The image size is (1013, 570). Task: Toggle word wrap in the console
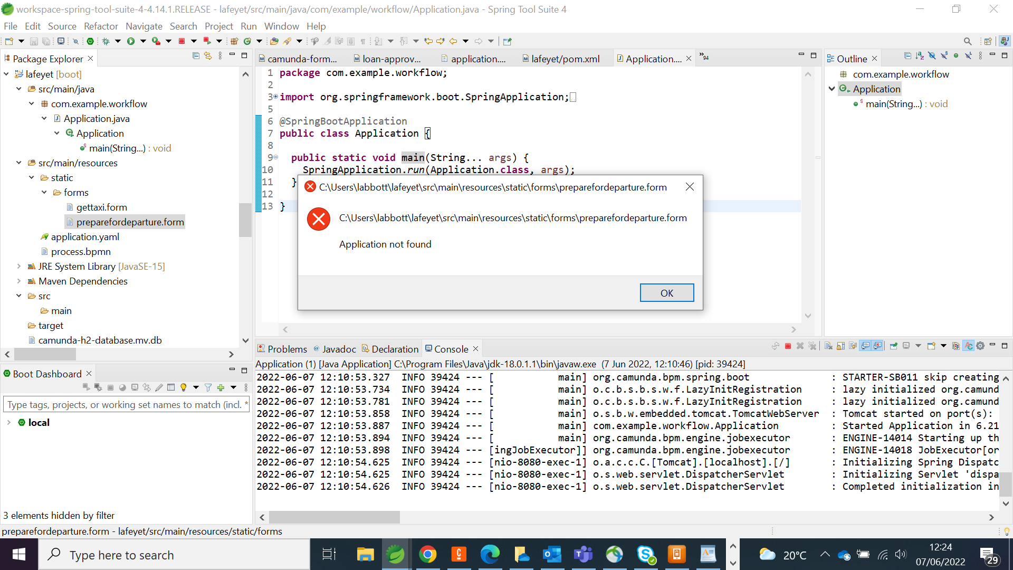point(852,346)
